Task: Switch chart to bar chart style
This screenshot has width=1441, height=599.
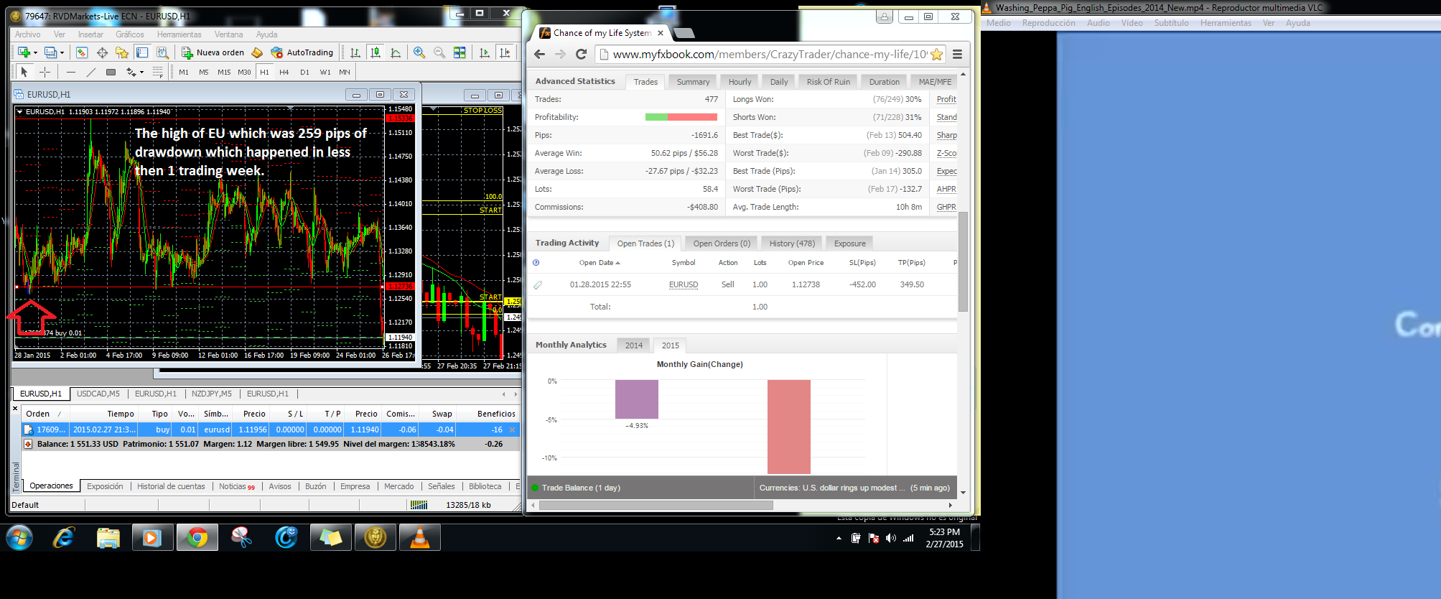Action: coord(355,52)
